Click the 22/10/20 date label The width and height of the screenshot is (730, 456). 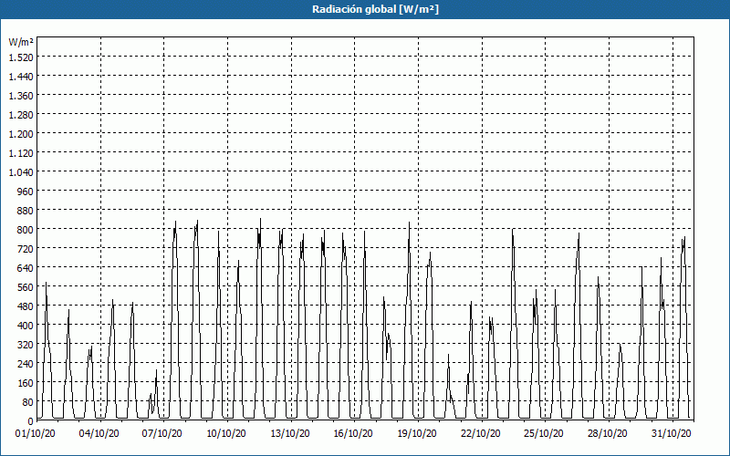(x=481, y=434)
